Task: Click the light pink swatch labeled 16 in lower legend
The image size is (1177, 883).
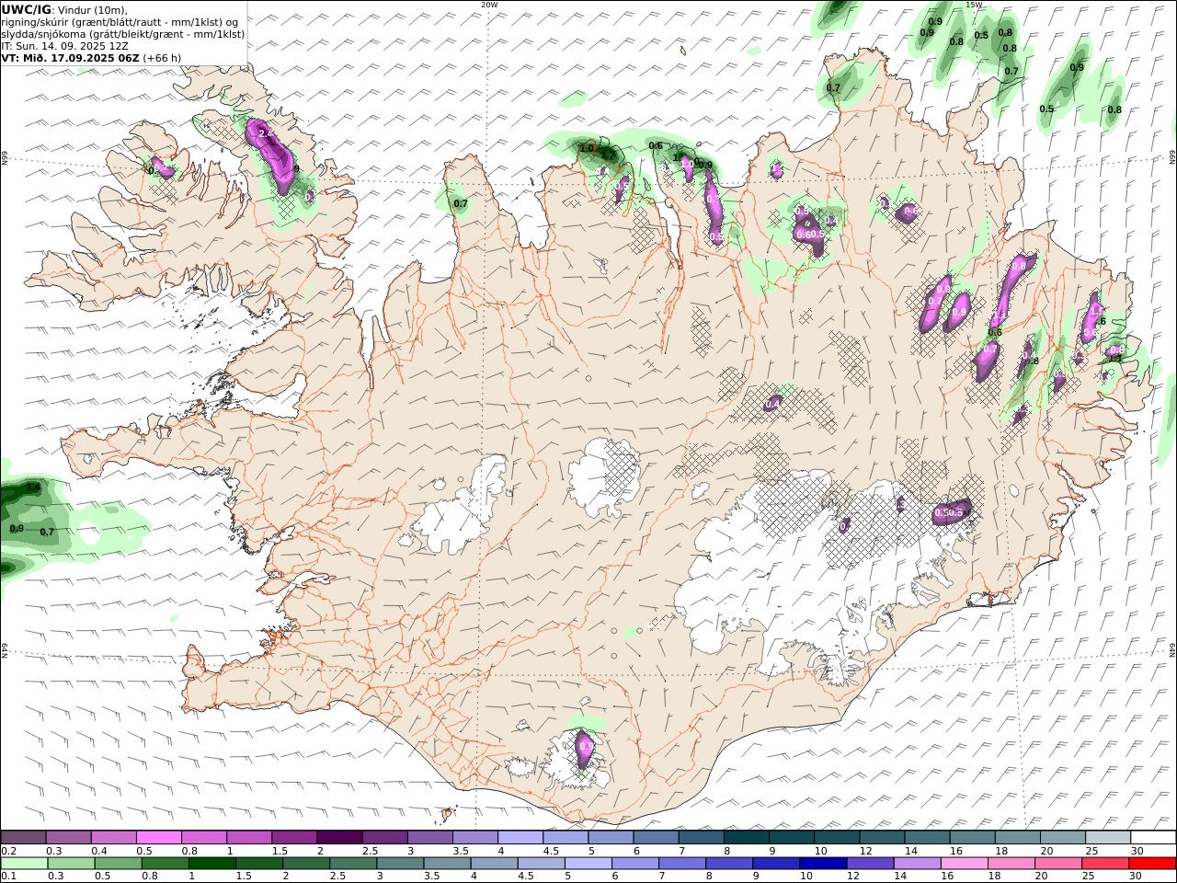Action: [964, 864]
